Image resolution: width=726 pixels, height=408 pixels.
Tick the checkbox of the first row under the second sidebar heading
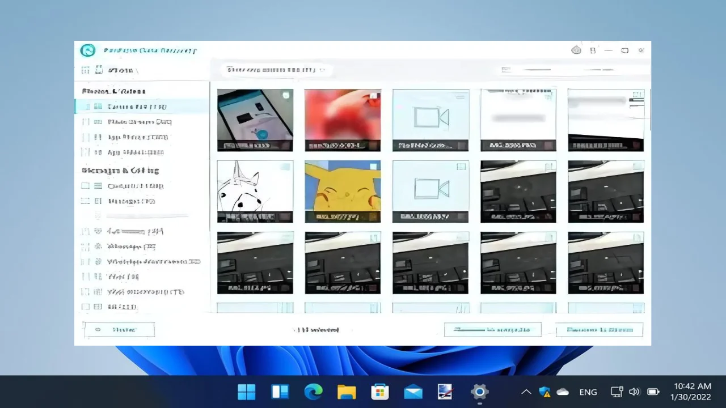[86, 186]
